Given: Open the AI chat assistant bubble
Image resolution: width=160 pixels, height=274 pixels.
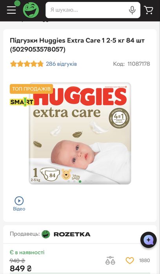Looking at the screenshot, I should coord(149,240).
